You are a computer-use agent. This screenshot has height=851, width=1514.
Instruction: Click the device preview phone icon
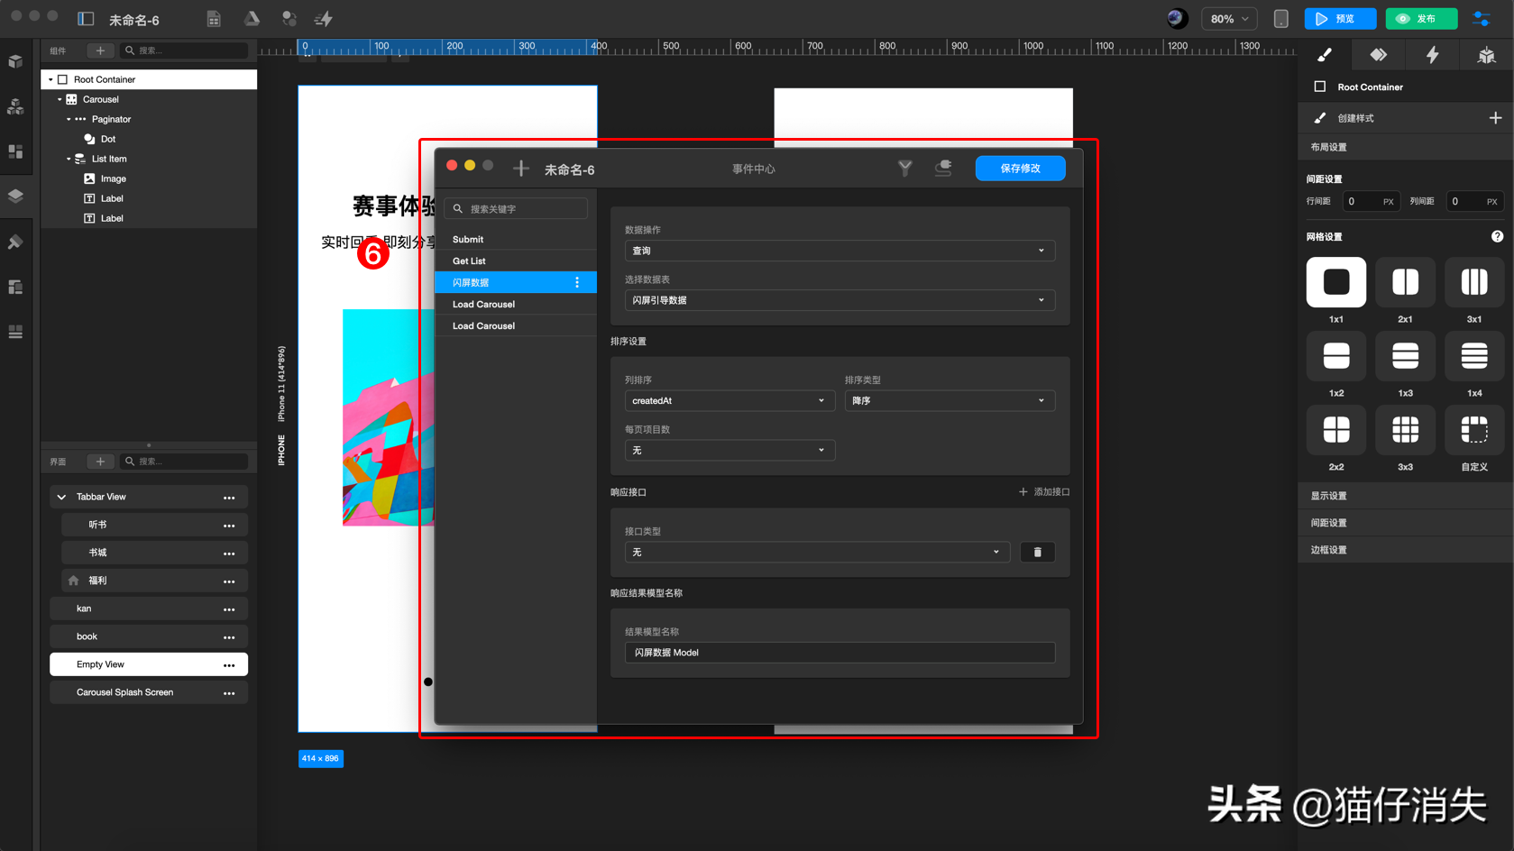(x=1280, y=18)
